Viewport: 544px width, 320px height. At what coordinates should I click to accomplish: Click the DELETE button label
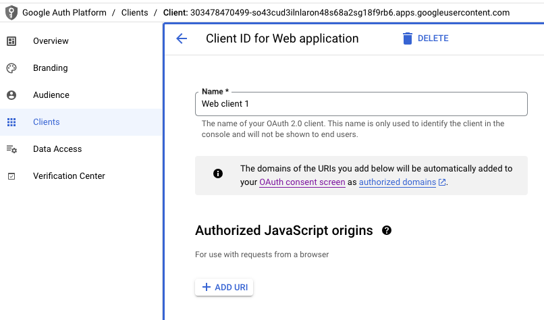(433, 38)
